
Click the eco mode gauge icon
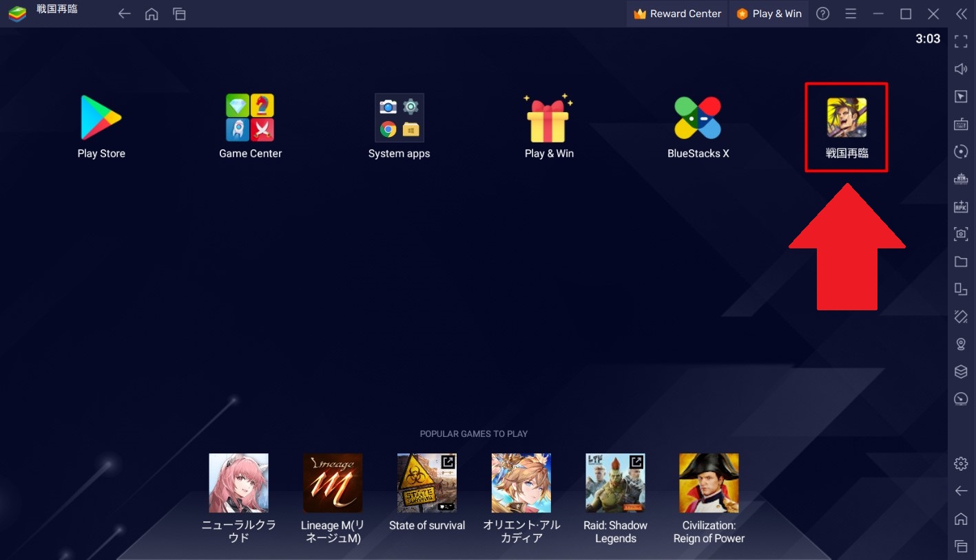[x=961, y=399]
